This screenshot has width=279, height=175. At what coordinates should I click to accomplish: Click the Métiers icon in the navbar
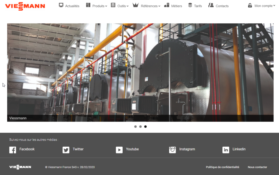pyautogui.click(x=166, y=5)
